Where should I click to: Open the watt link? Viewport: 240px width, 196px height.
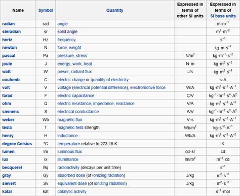coord(7,72)
